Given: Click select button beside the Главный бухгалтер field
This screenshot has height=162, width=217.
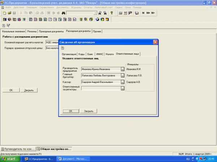Looking at the screenshot, I should (x=123, y=76).
